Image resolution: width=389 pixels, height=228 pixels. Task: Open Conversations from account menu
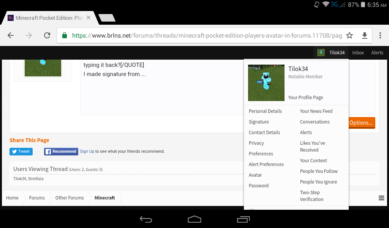[315, 122]
